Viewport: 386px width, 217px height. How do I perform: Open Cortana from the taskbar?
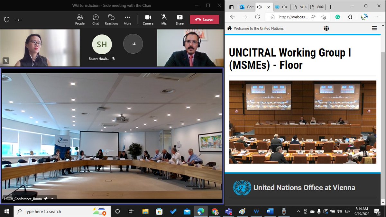pyautogui.click(x=117, y=211)
